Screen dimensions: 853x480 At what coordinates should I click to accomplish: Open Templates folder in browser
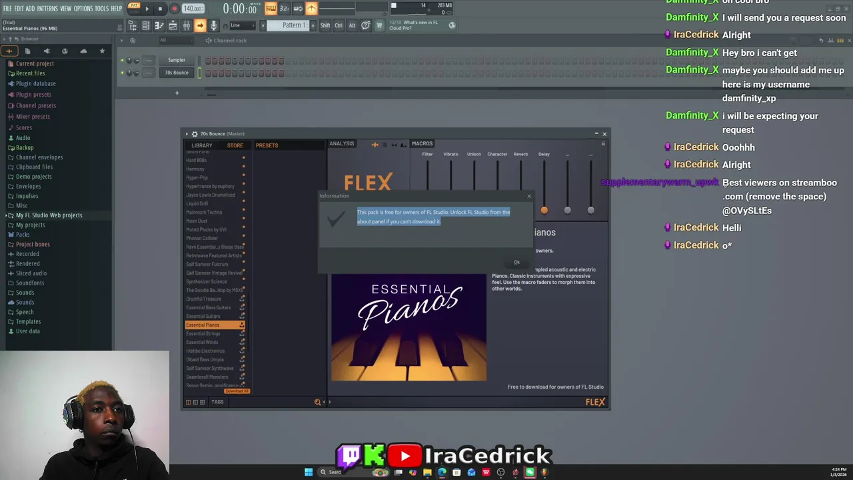click(x=28, y=322)
